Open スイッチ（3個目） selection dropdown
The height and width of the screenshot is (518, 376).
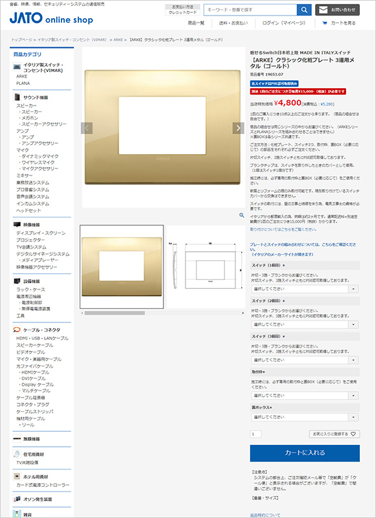[x=305, y=360]
